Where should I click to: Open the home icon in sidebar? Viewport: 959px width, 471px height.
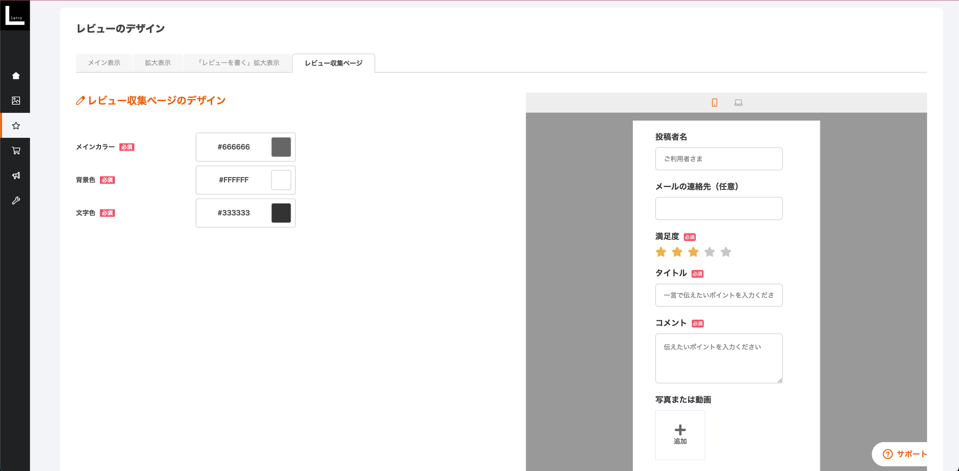tap(16, 76)
